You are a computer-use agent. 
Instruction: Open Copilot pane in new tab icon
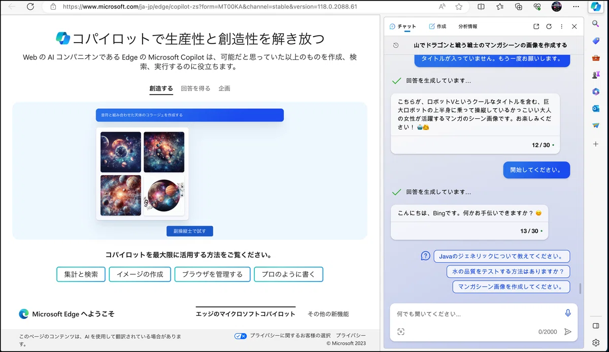coord(536,26)
